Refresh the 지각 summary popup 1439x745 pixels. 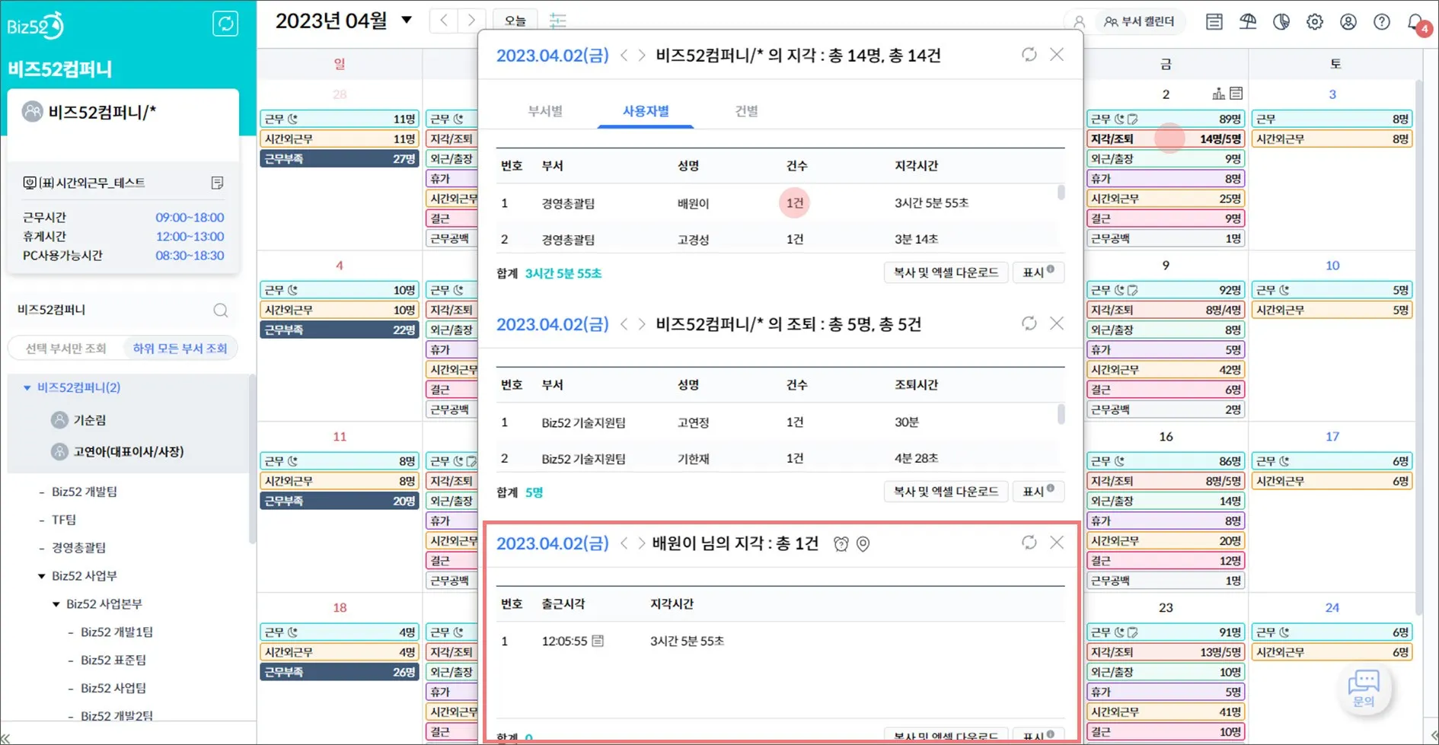click(1029, 55)
